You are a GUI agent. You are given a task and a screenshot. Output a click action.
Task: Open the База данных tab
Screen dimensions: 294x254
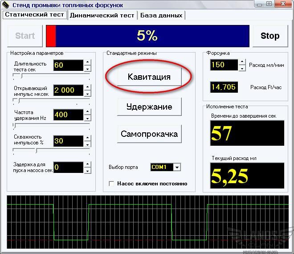161,15
